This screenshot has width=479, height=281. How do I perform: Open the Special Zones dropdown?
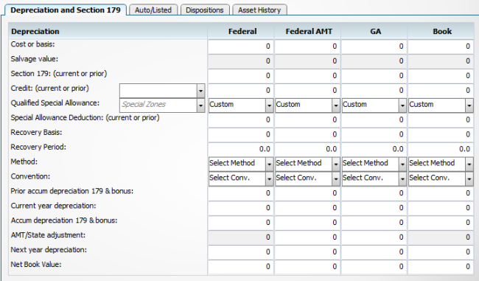200,105
